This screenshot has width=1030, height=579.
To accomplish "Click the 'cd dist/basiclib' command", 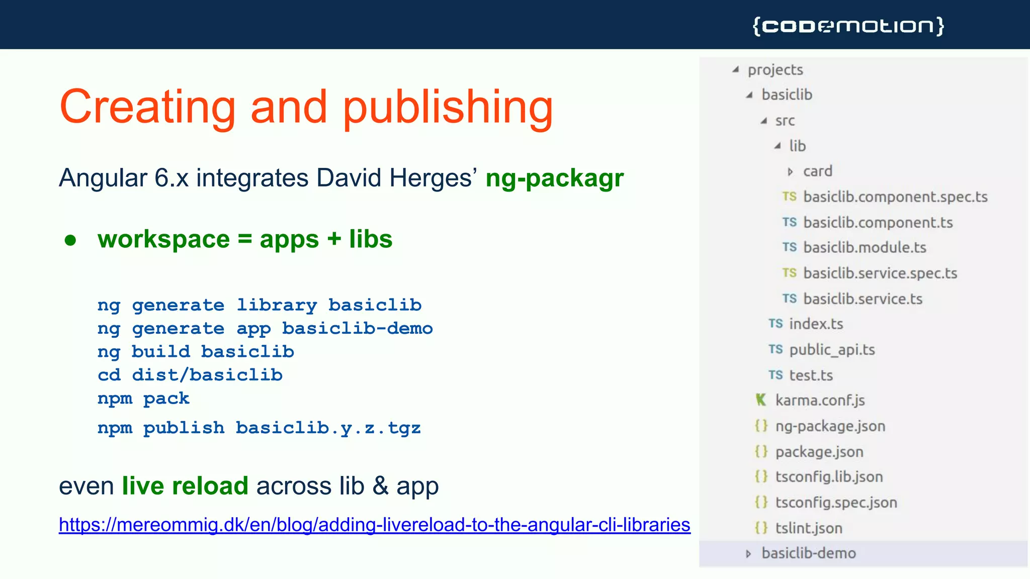I will point(190,375).
